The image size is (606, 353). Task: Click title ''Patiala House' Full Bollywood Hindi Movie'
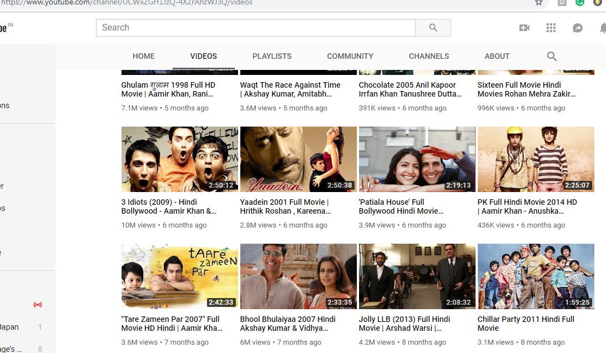(401, 206)
